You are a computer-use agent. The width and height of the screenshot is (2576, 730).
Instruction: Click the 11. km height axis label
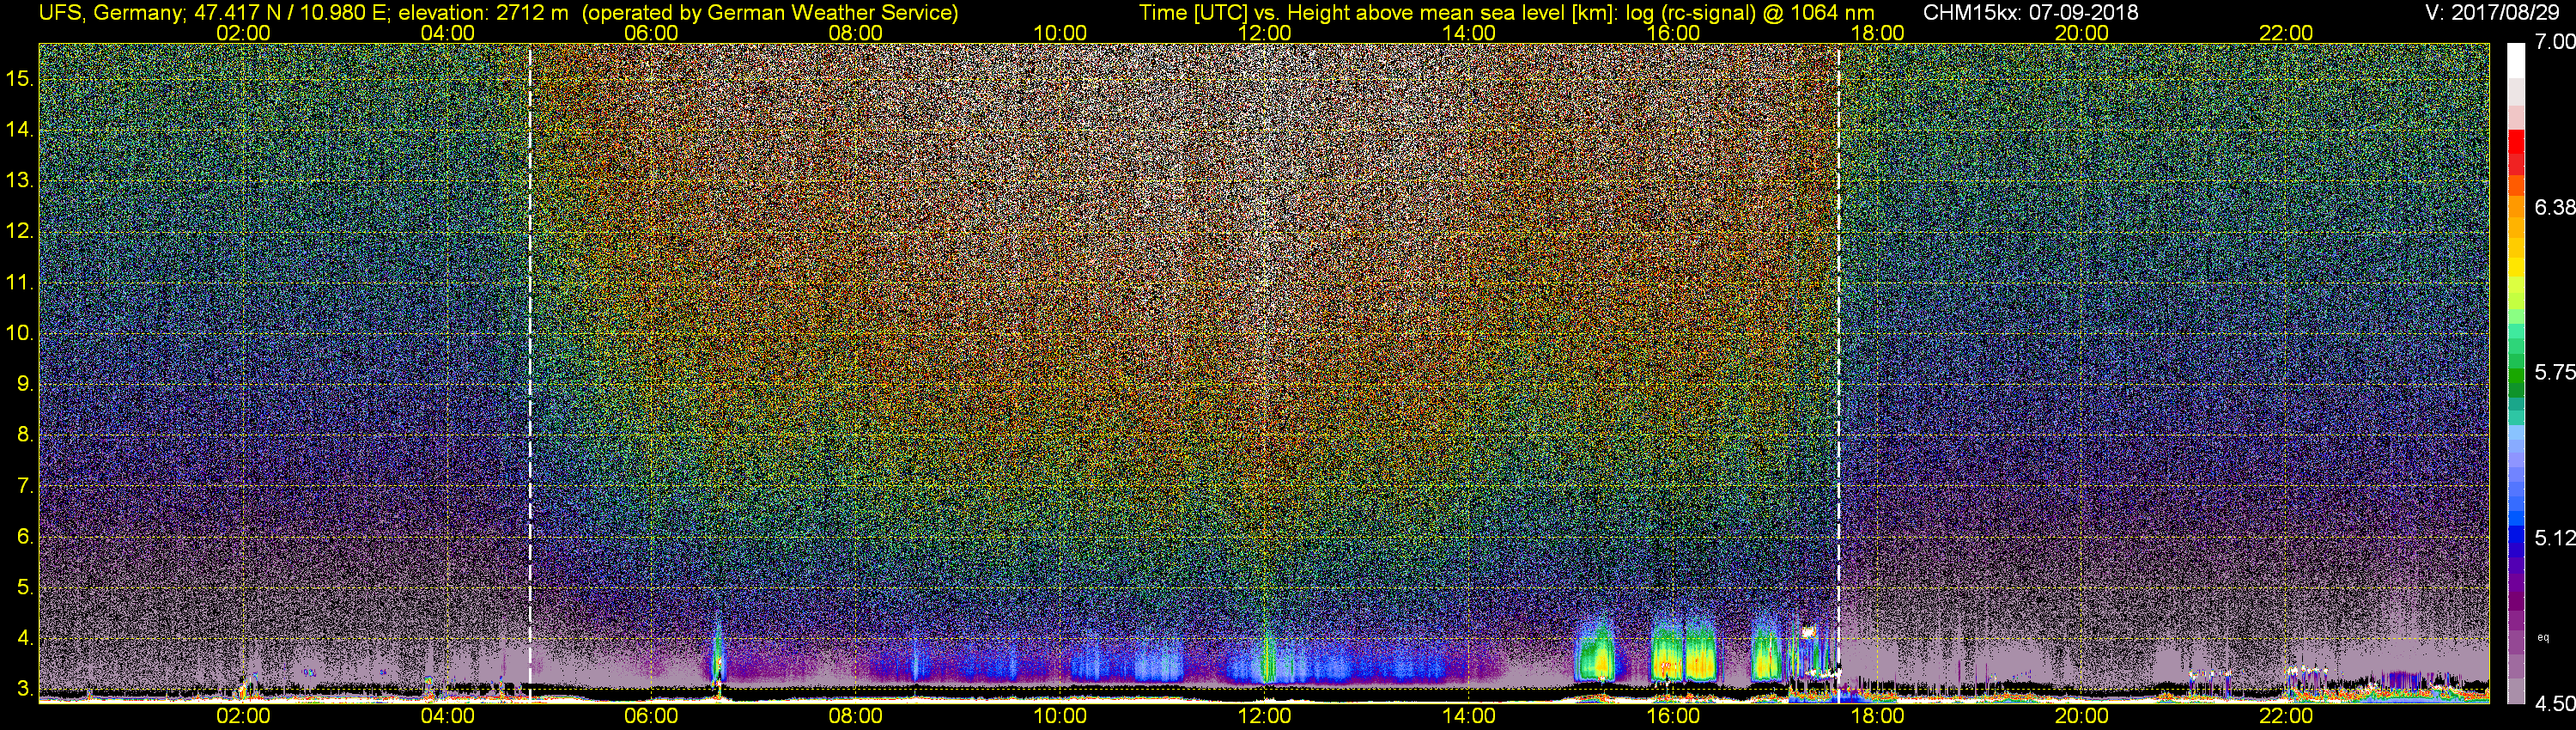pos(19,282)
